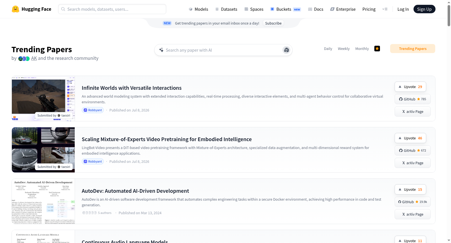Open arXiv Page for the AutoDev paper

413,214
